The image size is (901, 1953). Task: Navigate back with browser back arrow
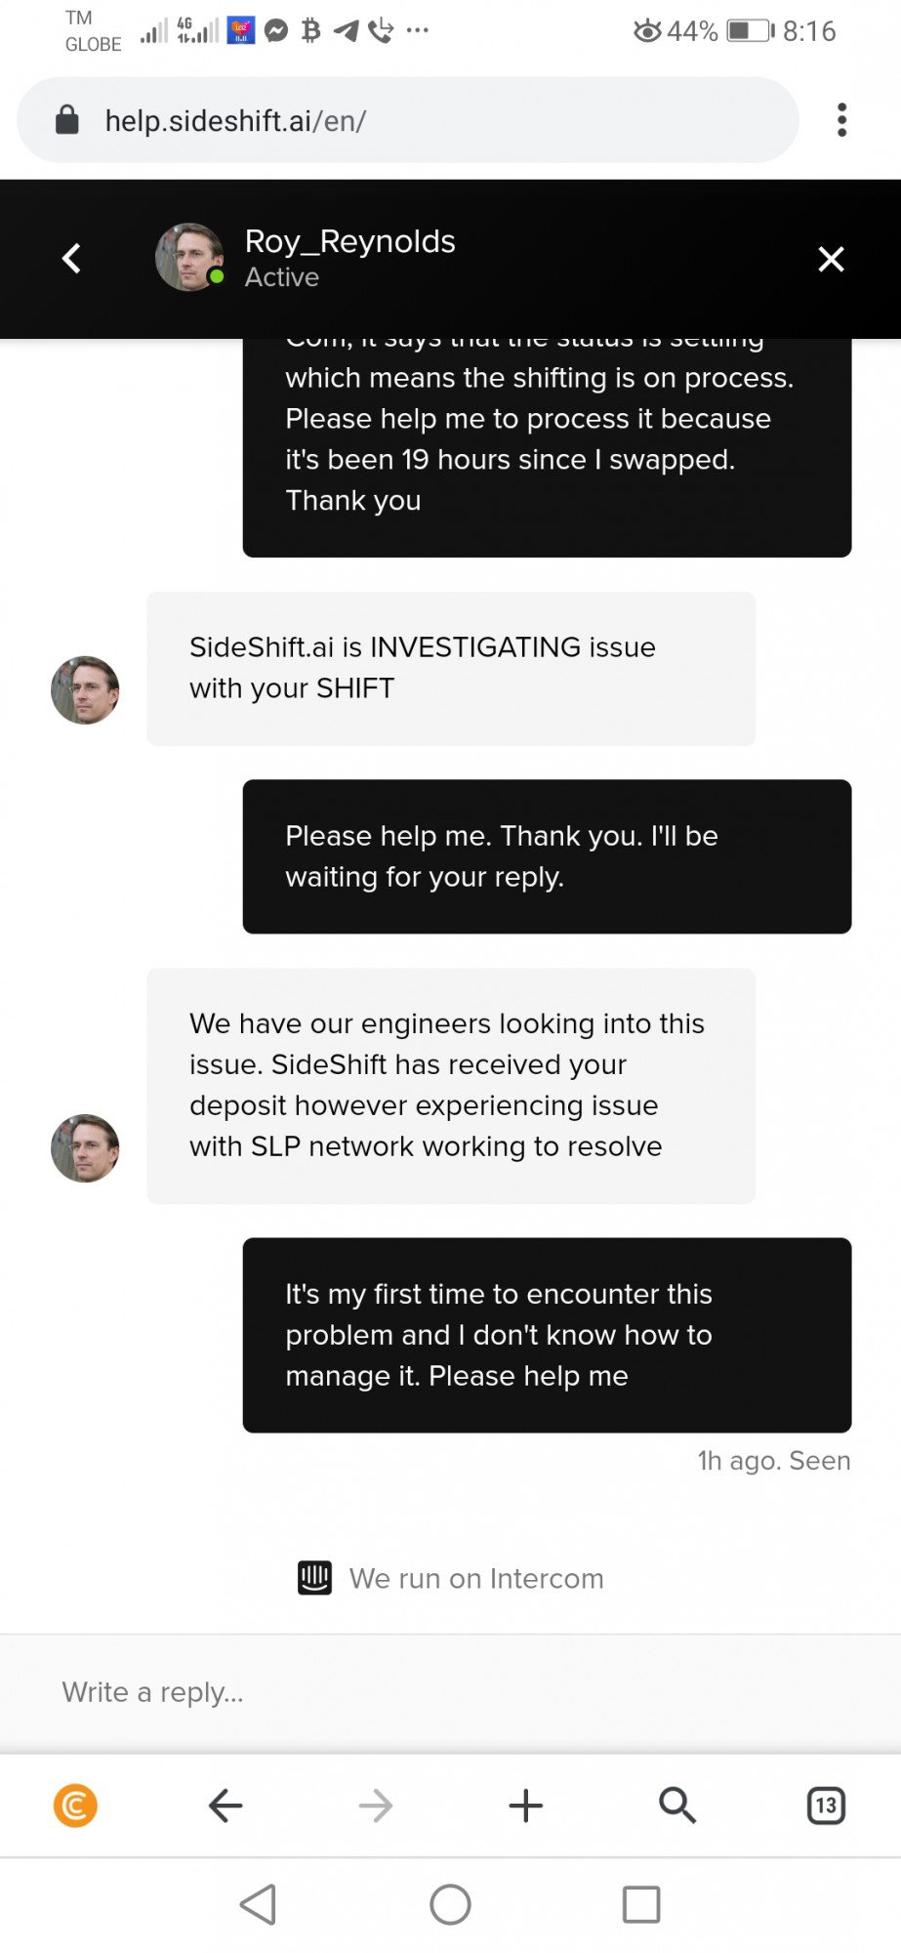225,1806
